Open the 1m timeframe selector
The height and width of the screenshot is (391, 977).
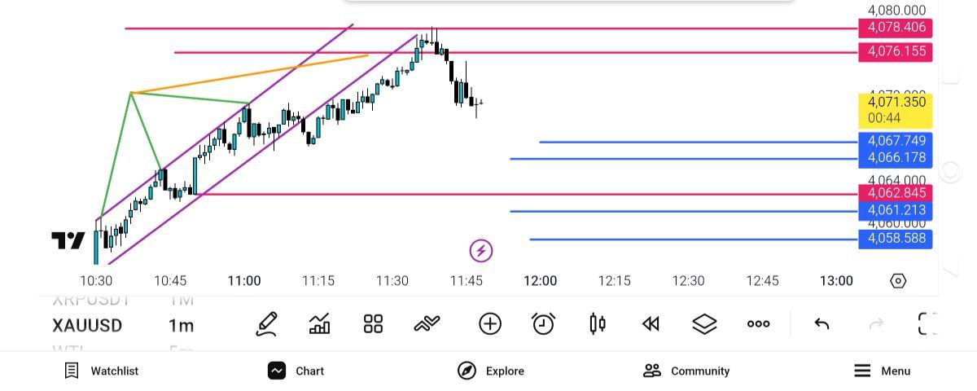[x=181, y=326]
